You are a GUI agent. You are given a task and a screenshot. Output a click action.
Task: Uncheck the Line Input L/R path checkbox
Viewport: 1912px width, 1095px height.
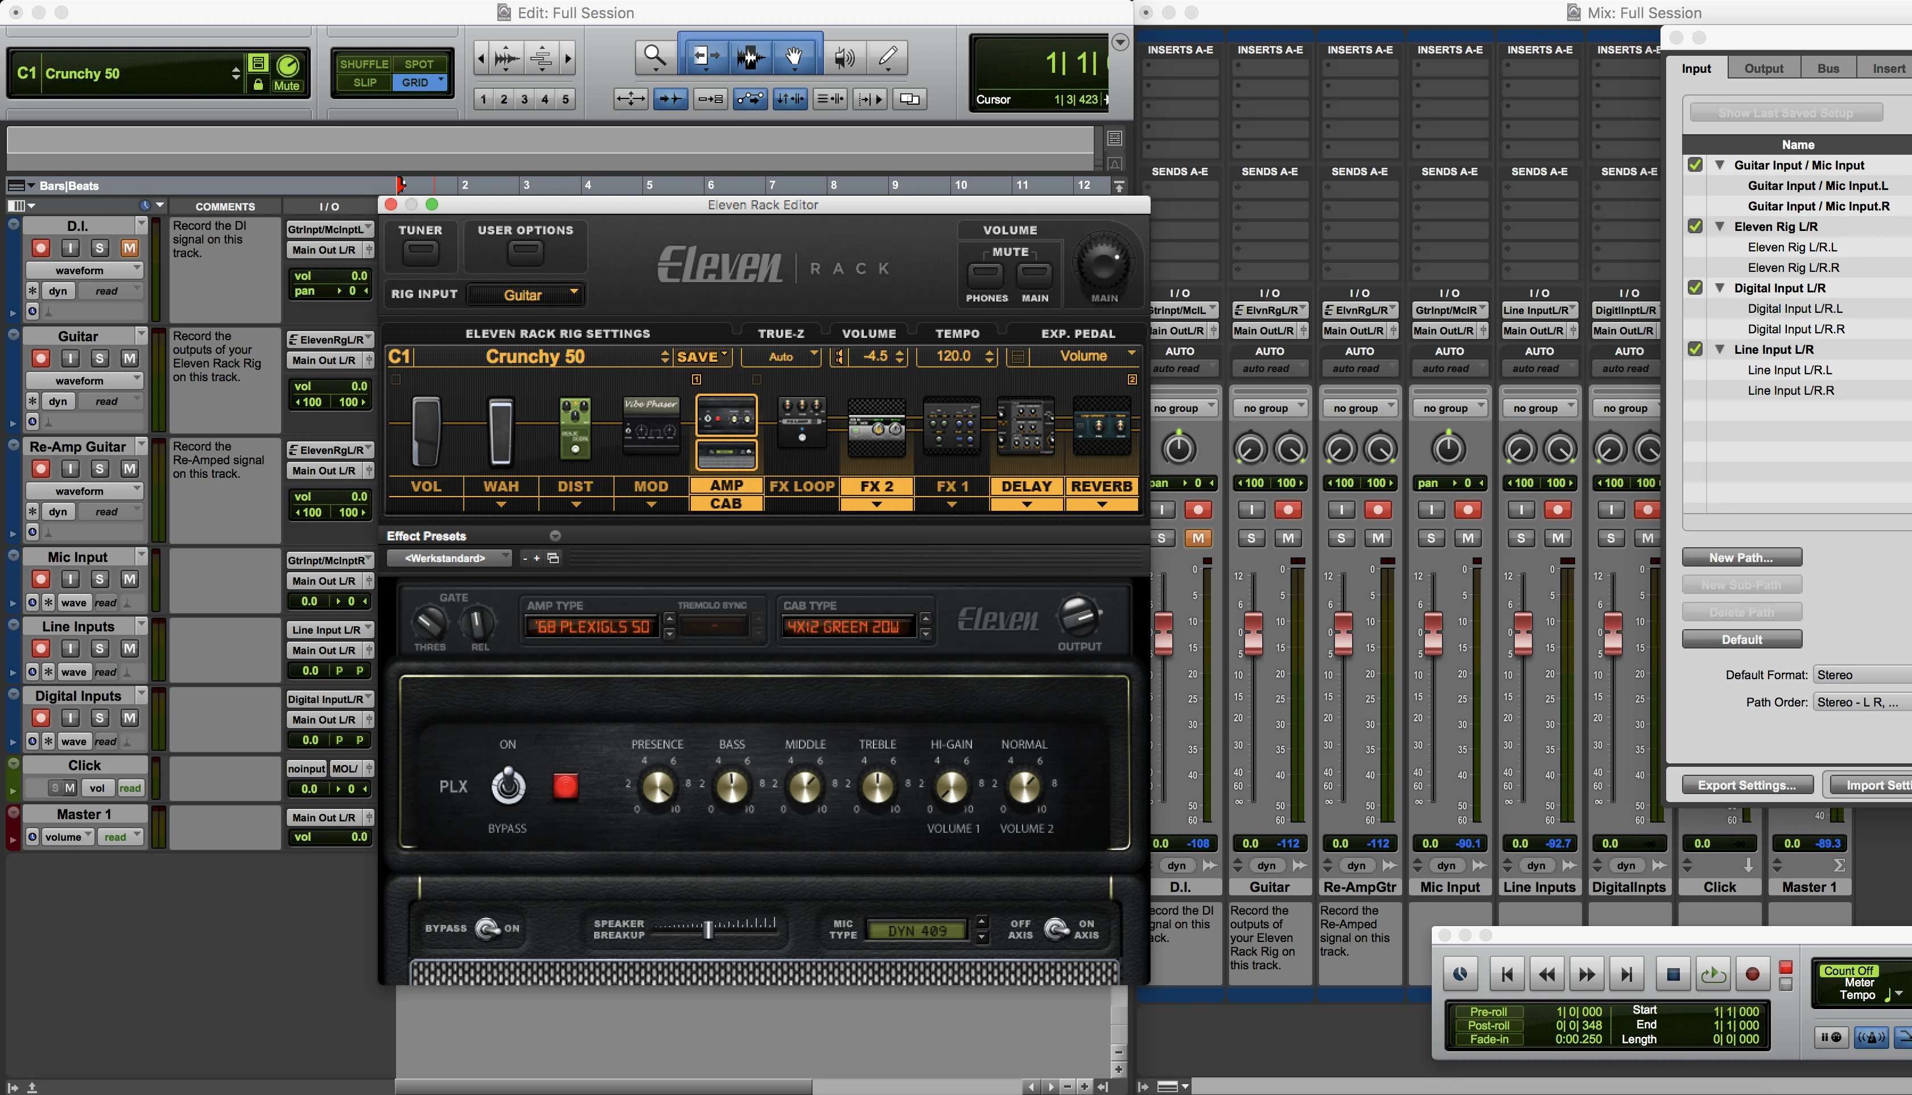tap(1695, 349)
